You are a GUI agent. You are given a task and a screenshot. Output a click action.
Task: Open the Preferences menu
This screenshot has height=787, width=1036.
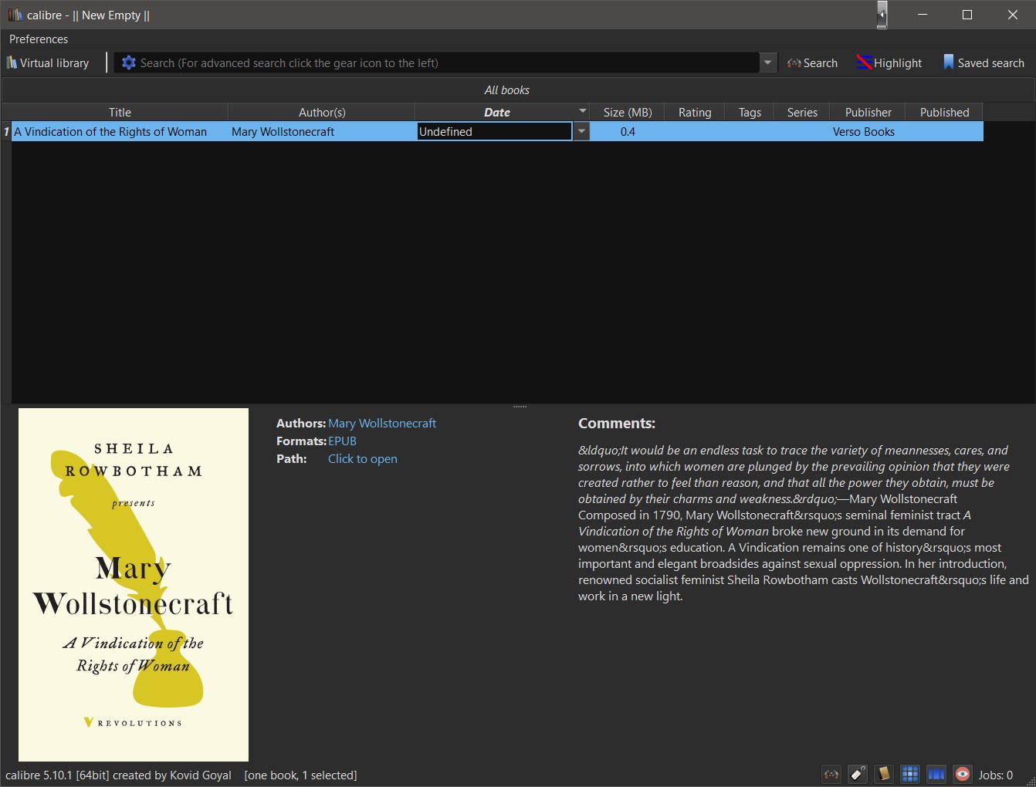(x=39, y=39)
